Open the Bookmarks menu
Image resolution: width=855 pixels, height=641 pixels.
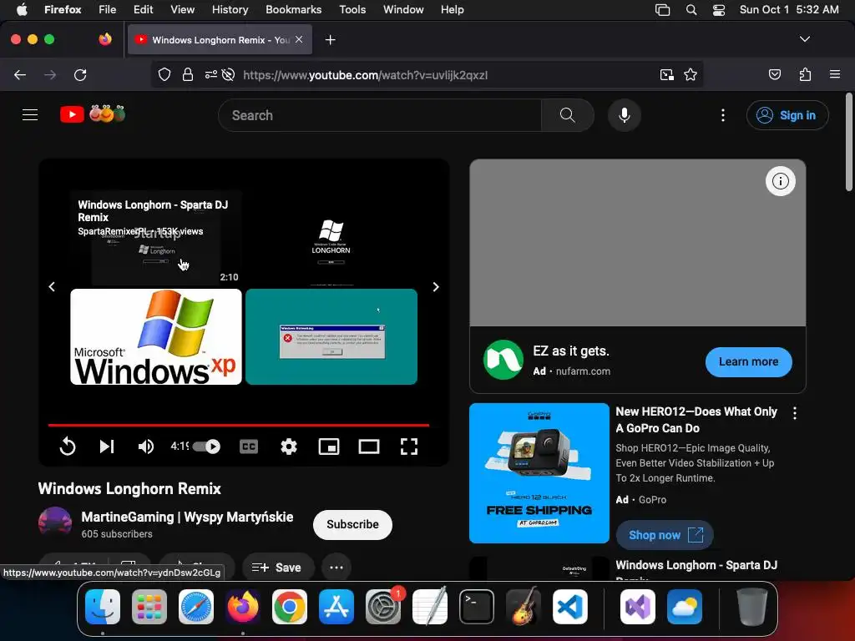click(293, 10)
